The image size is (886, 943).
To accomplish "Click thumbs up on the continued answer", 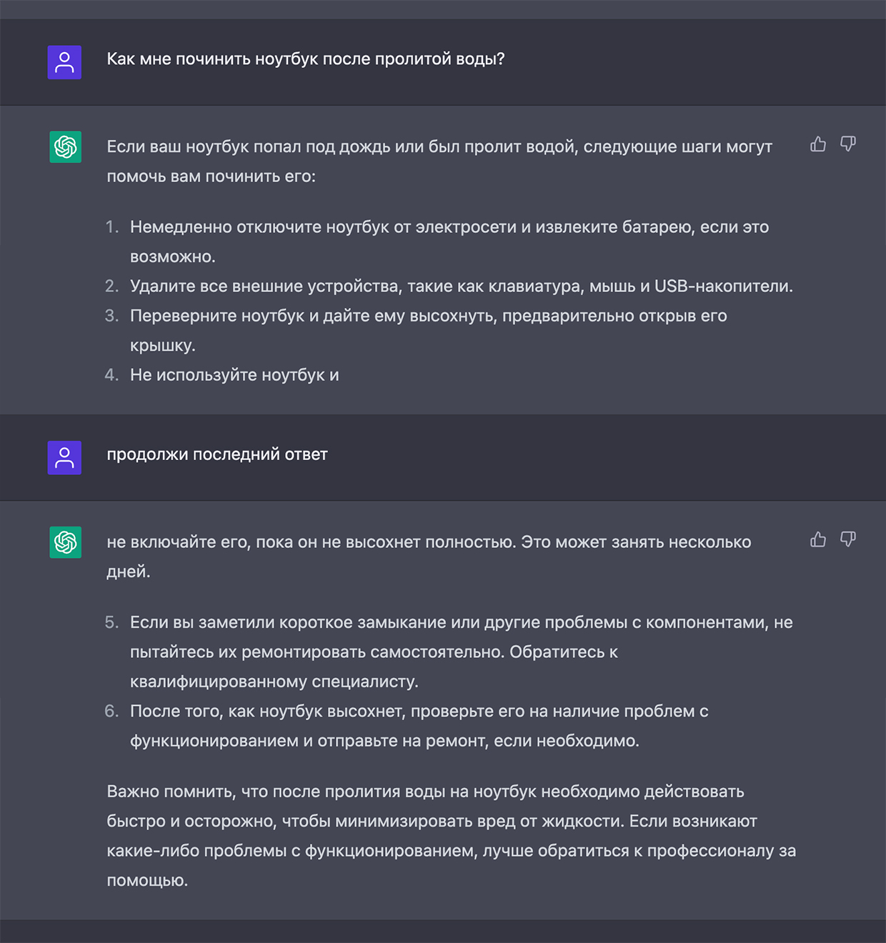I will coord(818,539).
